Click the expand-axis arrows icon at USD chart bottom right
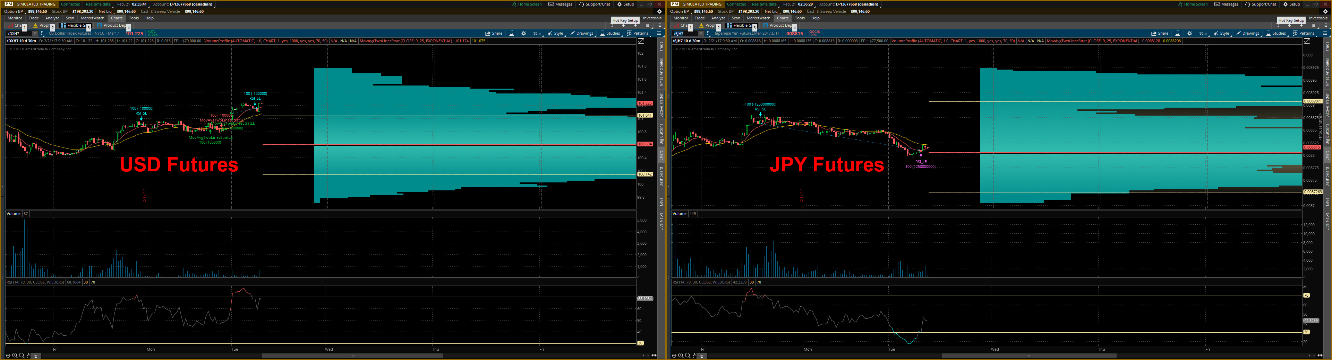 point(654,355)
